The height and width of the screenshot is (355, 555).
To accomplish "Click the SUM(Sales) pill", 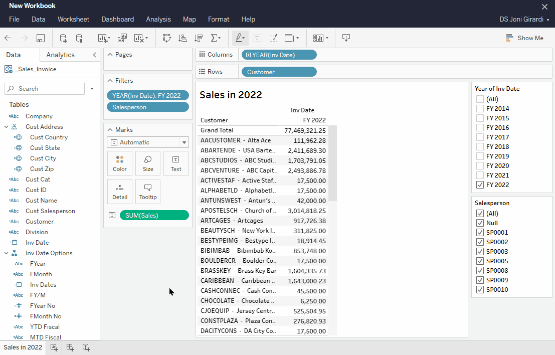I will [x=154, y=216].
